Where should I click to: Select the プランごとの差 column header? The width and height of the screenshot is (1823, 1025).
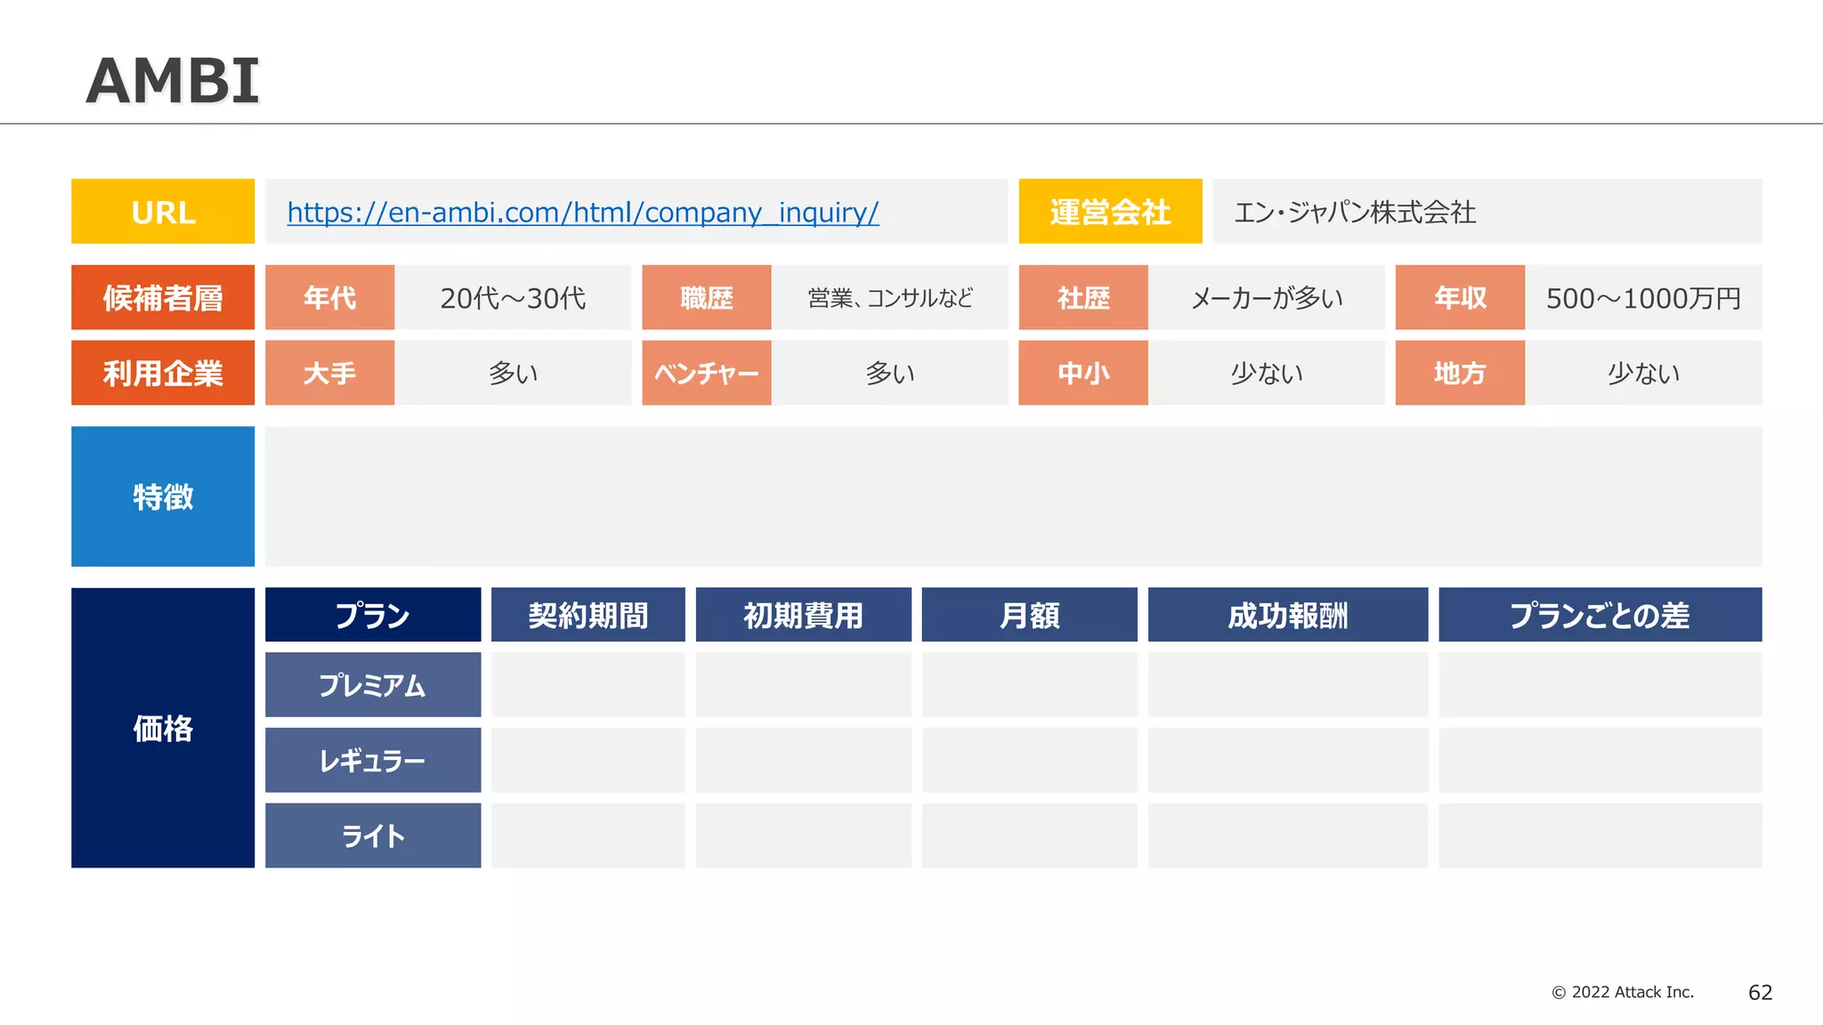1600,615
